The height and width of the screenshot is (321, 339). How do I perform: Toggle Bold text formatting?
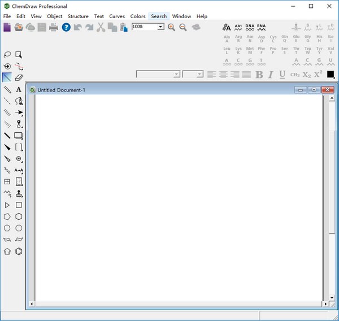tap(259, 75)
